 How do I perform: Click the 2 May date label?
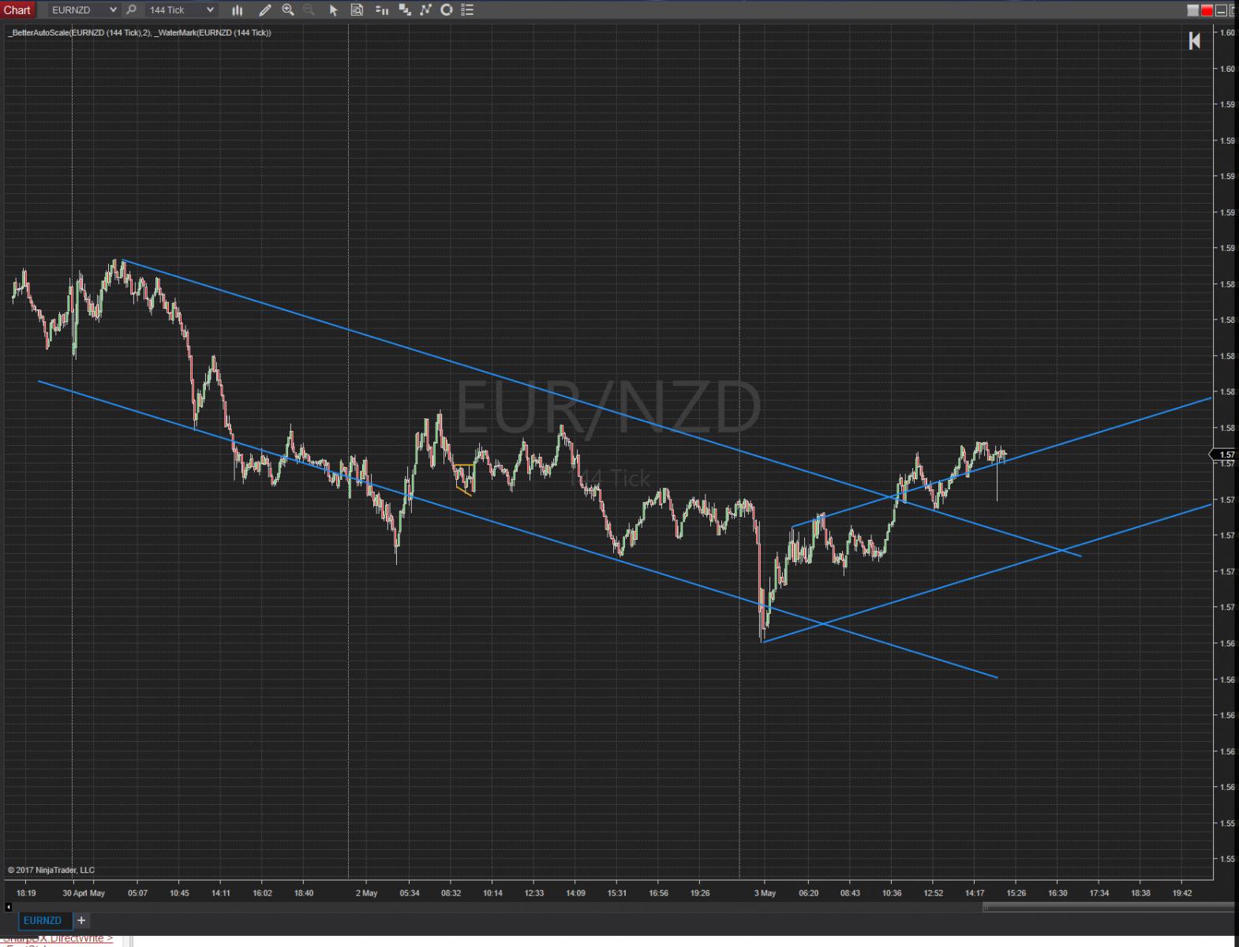click(x=366, y=893)
